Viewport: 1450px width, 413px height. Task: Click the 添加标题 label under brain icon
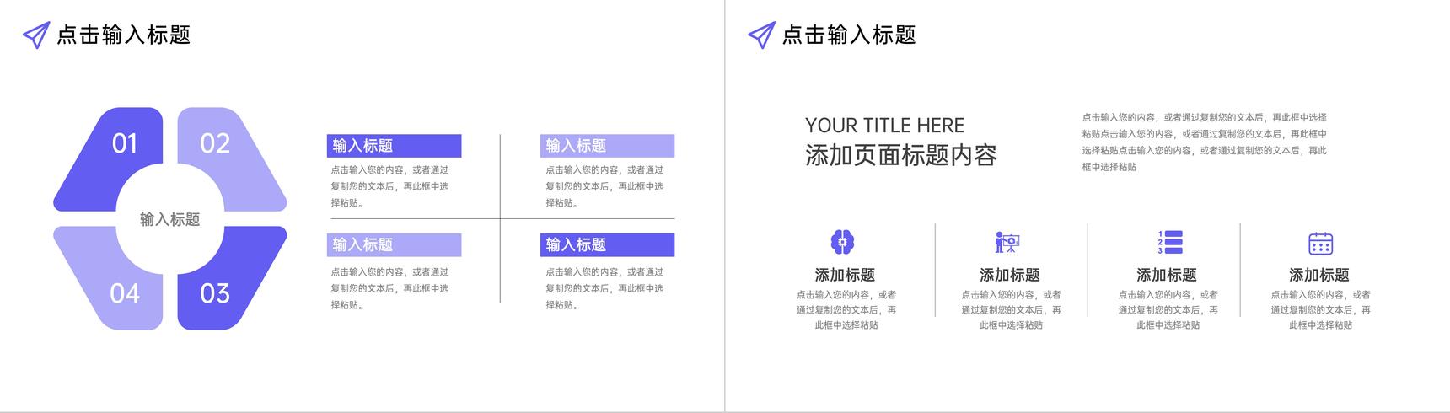pos(845,275)
